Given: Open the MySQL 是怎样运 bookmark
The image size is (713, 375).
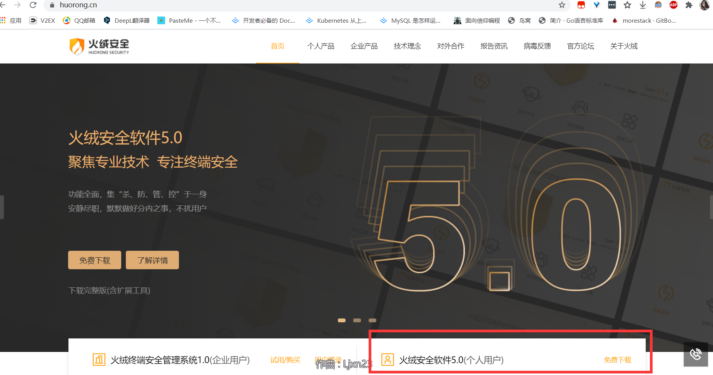Looking at the screenshot, I should pos(410,20).
